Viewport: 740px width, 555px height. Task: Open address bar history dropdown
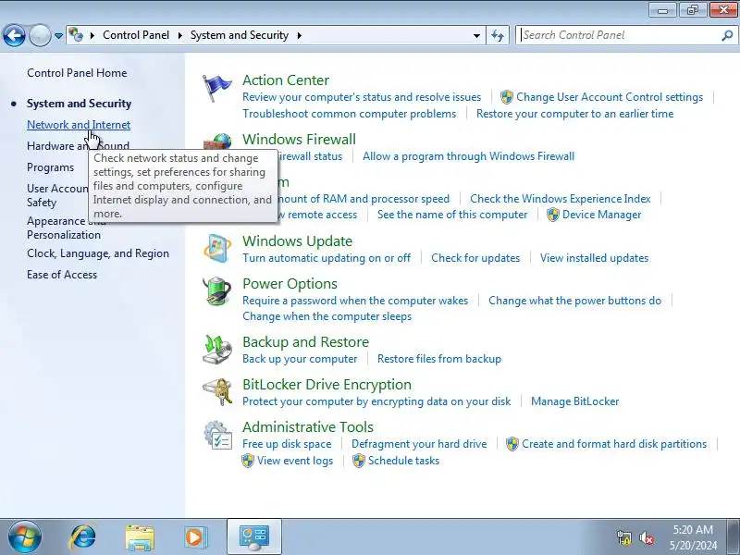tap(476, 35)
